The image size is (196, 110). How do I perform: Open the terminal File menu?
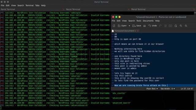click(x=2, y=5)
